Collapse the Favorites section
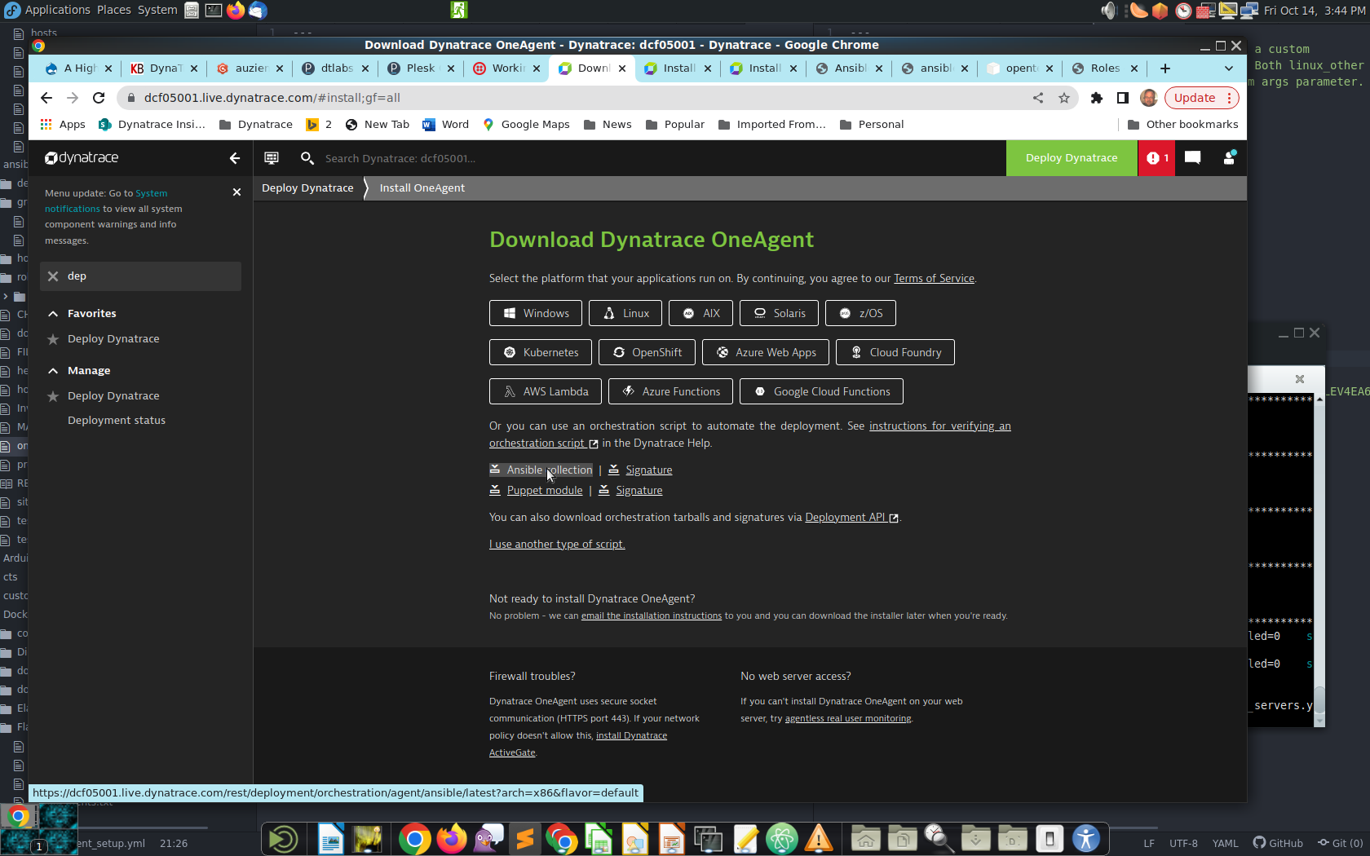1370x856 pixels. (53, 314)
